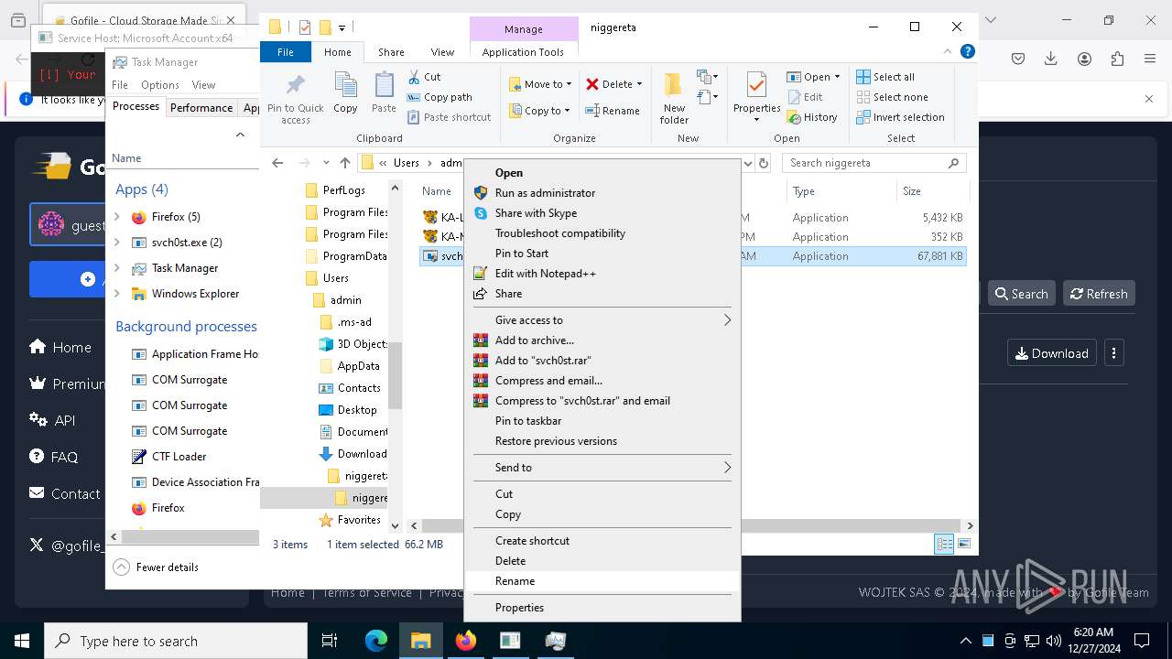Open notification center on taskbar
1172x659 pixels.
pos(1142,641)
